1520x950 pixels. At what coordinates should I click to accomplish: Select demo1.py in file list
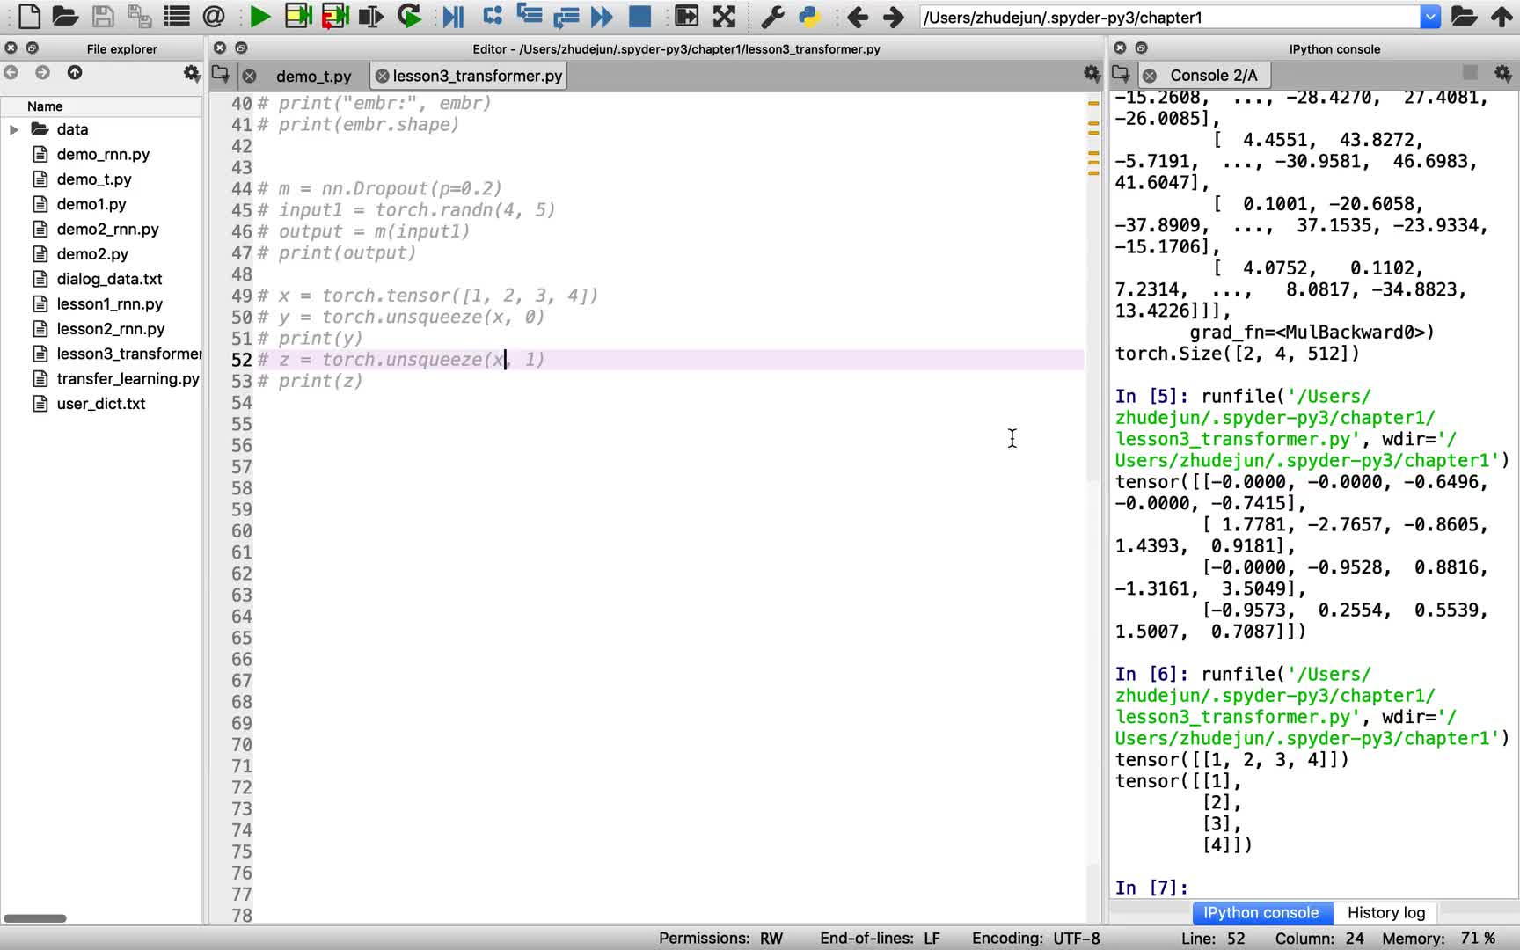coord(91,204)
